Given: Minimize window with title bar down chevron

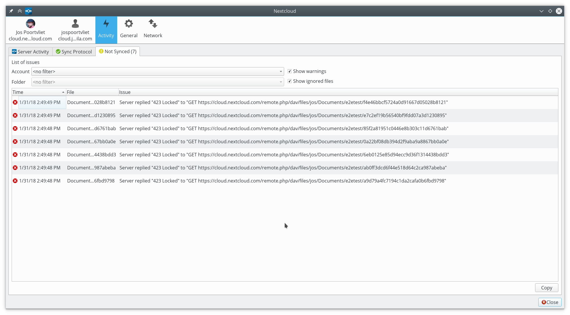Looking at the screenshot, I should [x=541, y=11].
